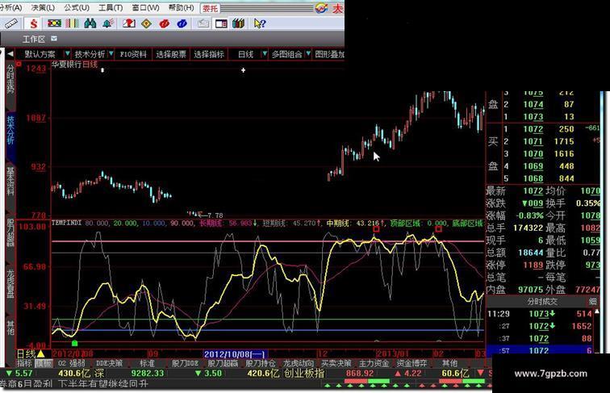
Task: Switch to the 股刀DDE bottom tab
Action: (186, 363)
